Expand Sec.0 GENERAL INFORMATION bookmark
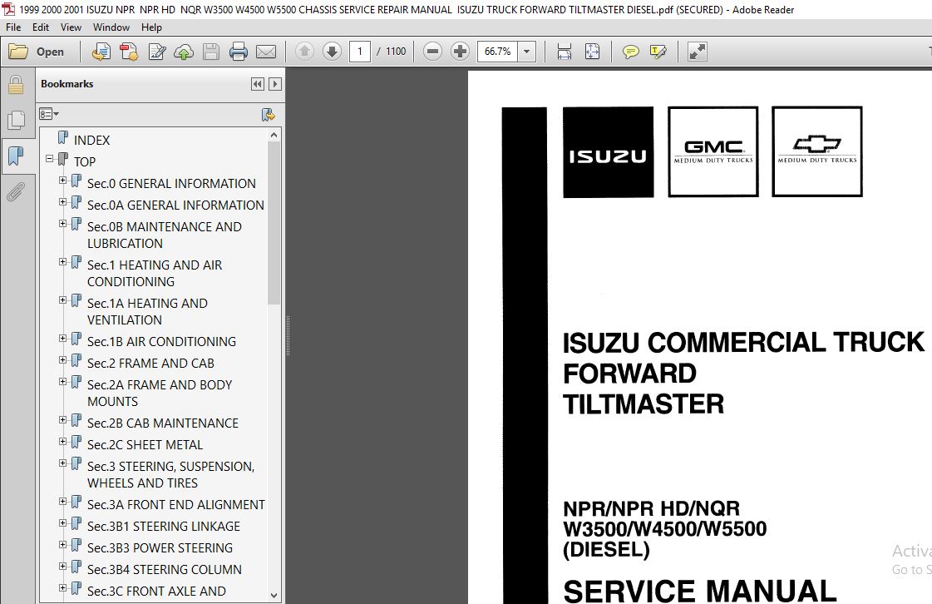Image resolution: width=932 pixels, height=604 pixels. (x=62, y=181)
